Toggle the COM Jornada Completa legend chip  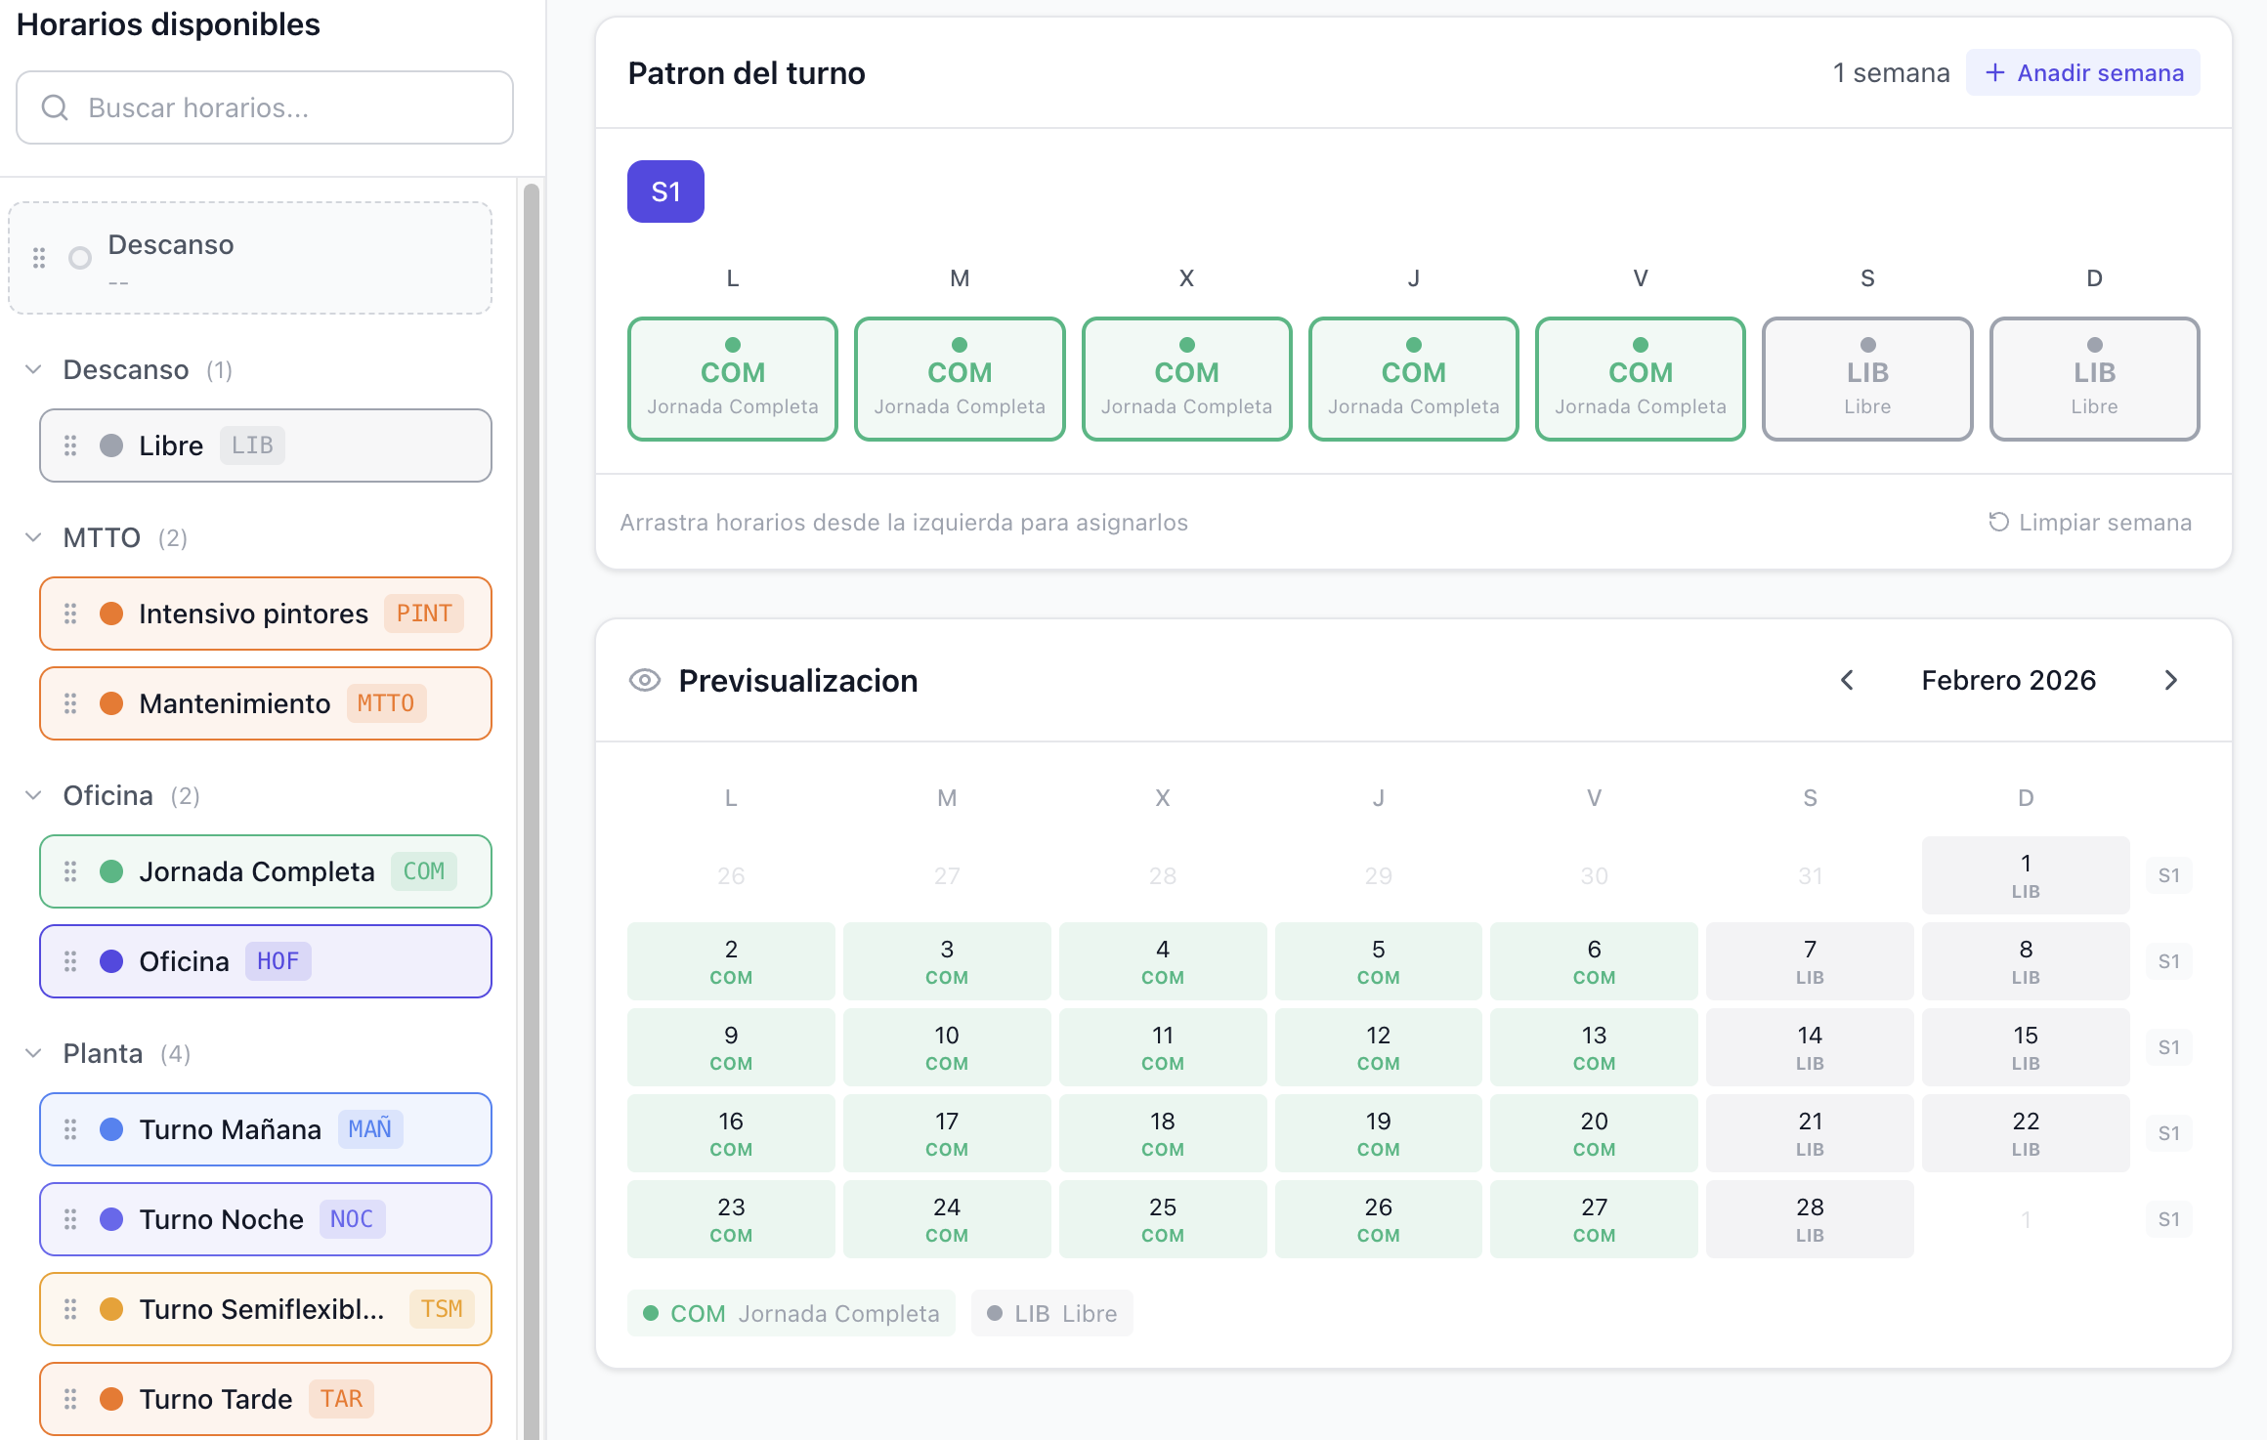(x=791, y=1313)
